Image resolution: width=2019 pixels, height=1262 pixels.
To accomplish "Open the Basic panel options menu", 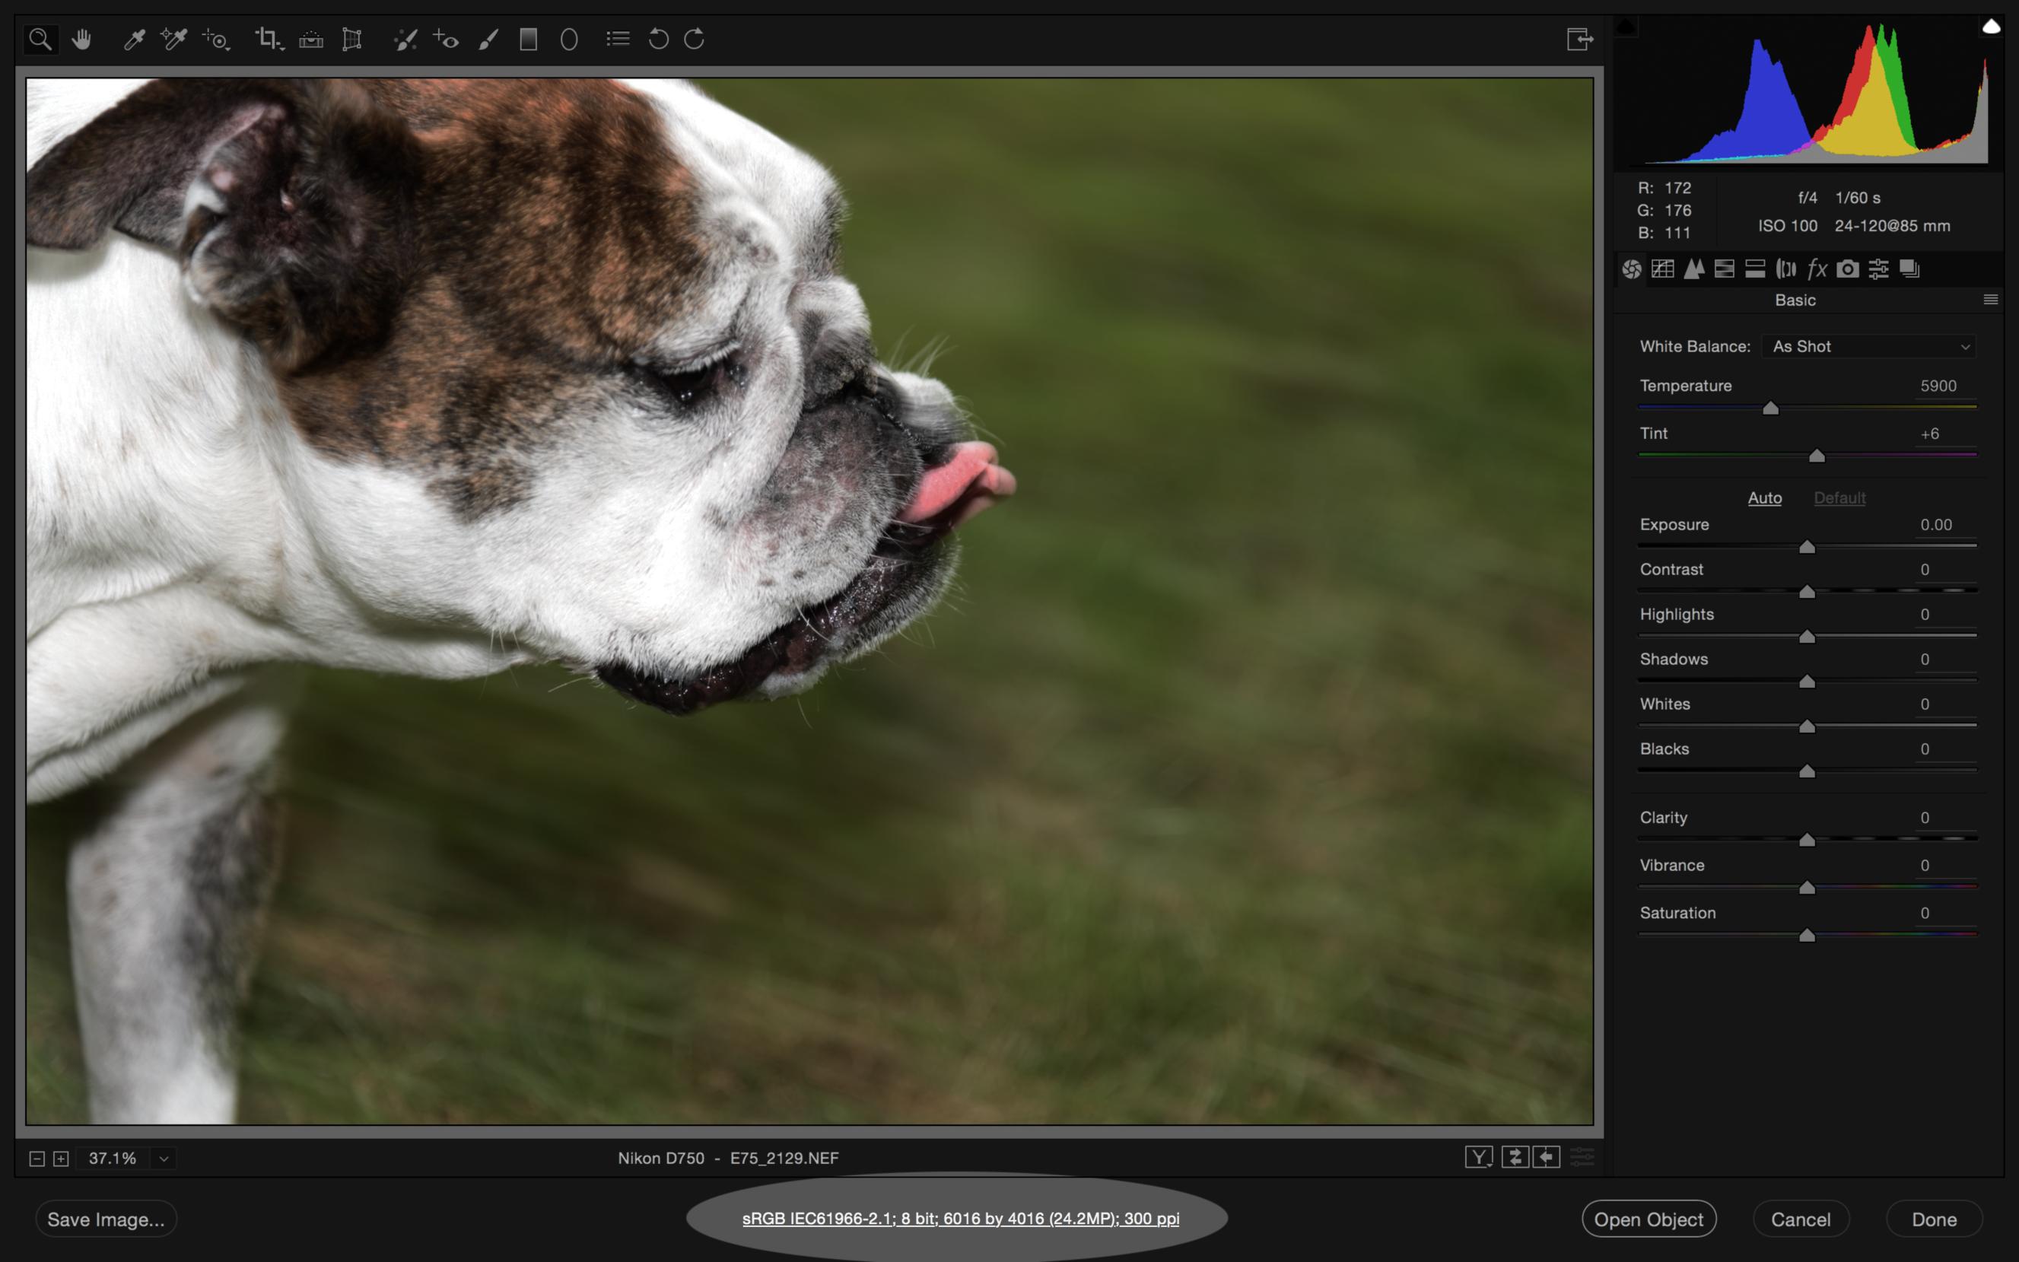I will tap(1990, 300).
